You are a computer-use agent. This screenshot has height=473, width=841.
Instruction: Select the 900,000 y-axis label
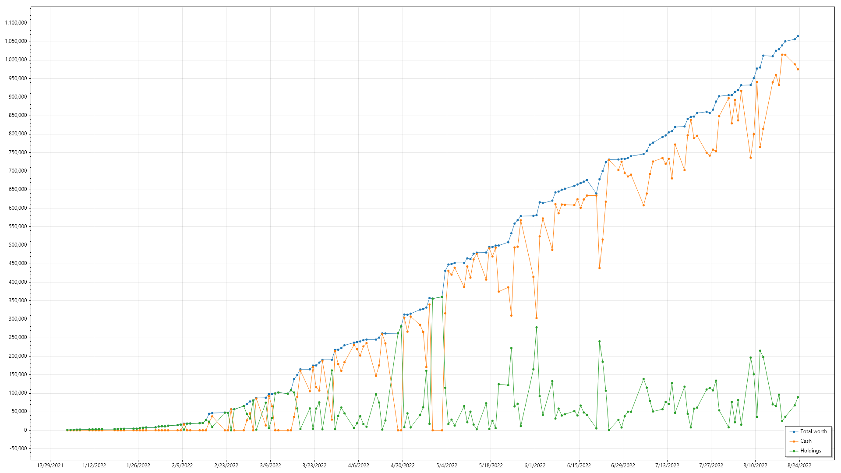pos(18,97)
